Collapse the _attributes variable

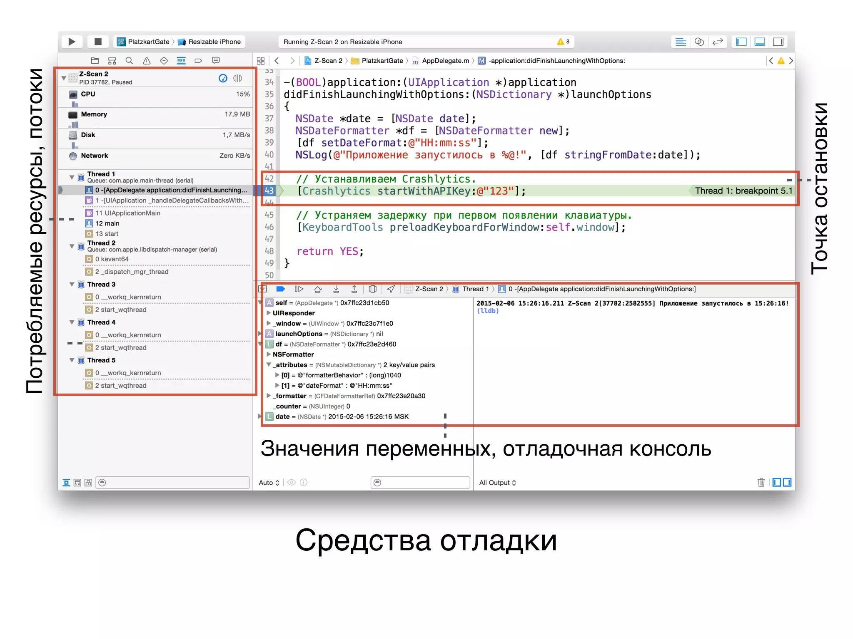(x=269, y=364)
